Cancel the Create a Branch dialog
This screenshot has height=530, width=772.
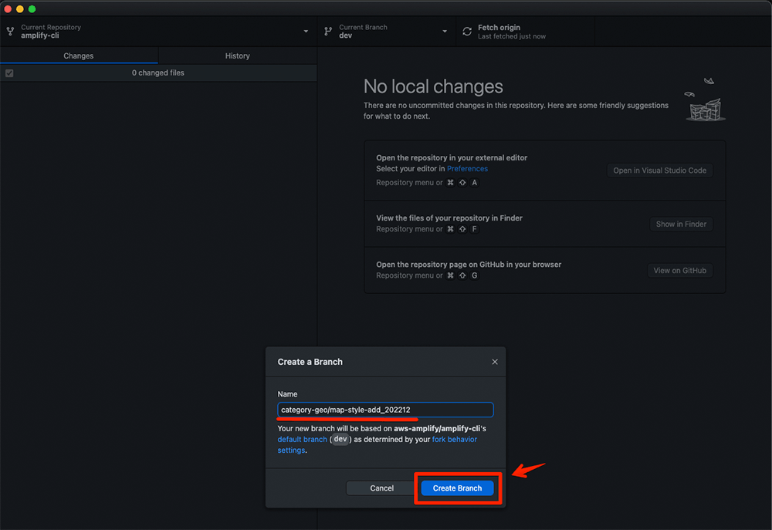click(x=381, y=488)
